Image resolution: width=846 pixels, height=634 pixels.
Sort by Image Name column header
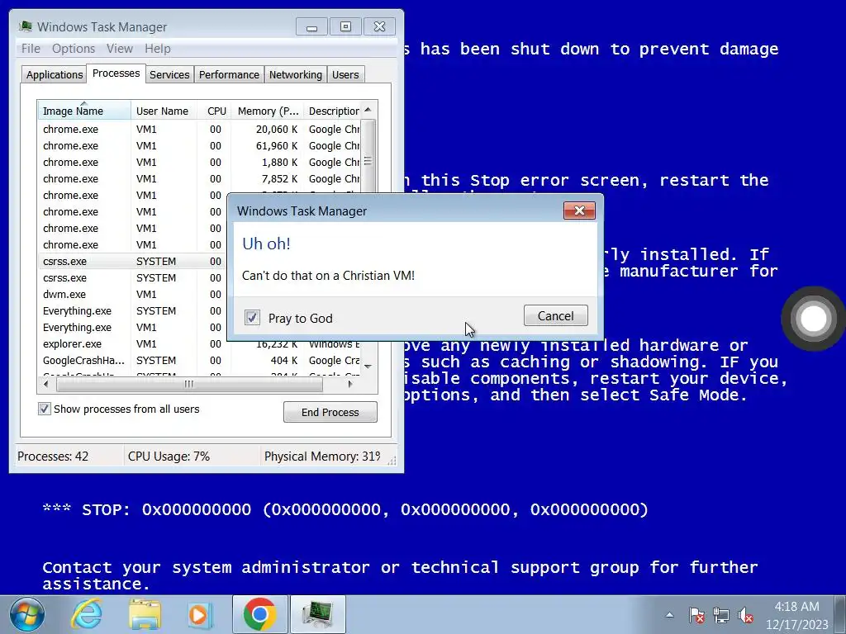coord(84,111)
